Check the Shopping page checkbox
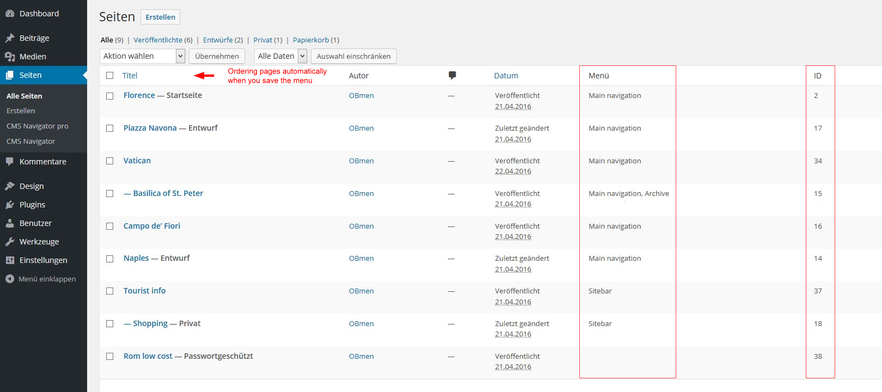 click(x=110, y=324)
